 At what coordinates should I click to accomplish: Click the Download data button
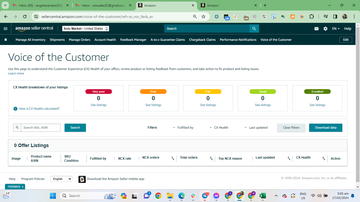(326, 128)
